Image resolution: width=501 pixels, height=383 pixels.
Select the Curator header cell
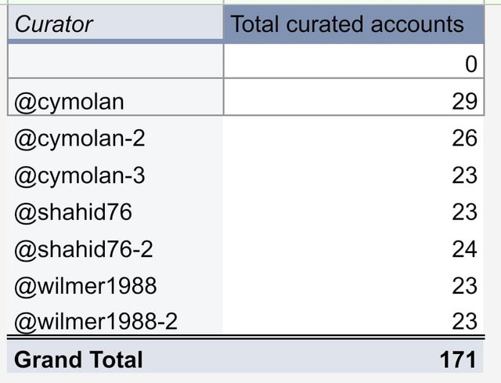point(115,23)
